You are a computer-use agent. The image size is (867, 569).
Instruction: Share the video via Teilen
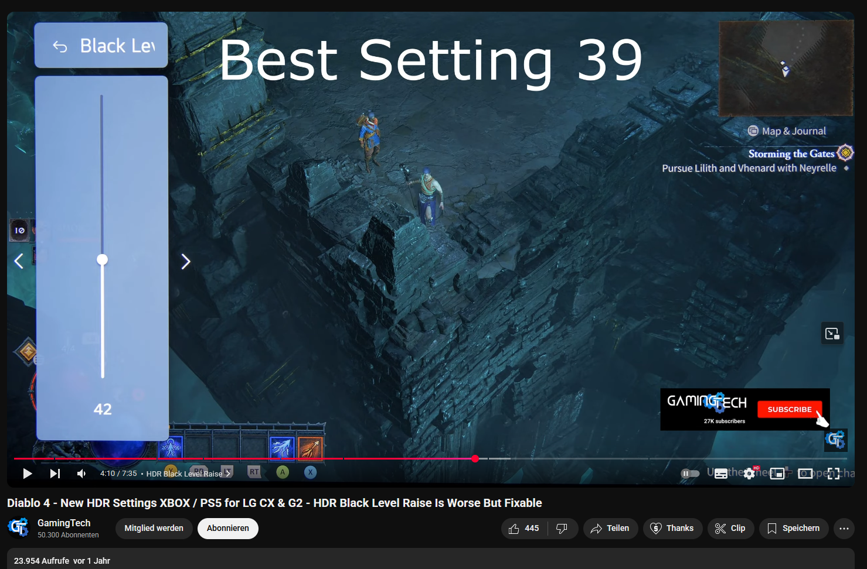coord(610,529)
